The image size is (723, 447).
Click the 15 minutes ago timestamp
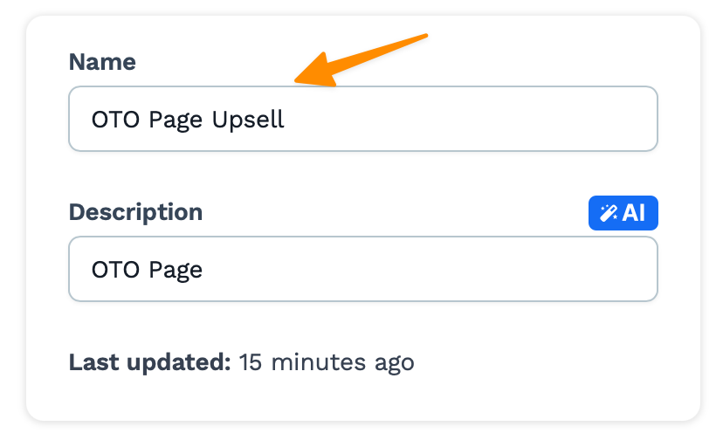[327, 361]
